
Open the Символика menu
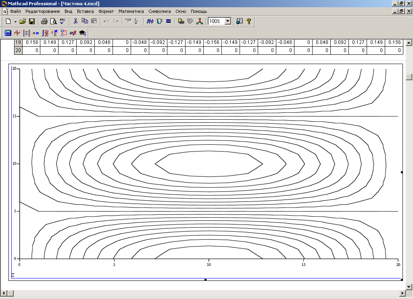pyautogui.click(x=160, y=11)
